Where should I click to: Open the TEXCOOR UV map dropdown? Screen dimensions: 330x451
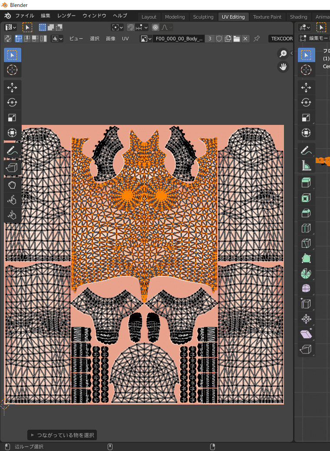281,39
